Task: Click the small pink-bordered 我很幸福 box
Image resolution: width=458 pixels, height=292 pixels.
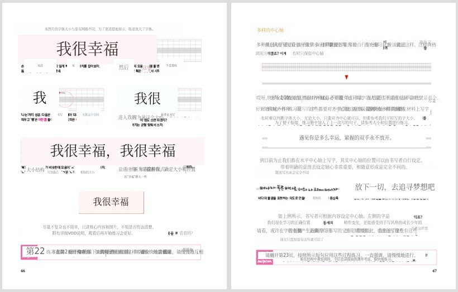Action: (x=111, y=202)
